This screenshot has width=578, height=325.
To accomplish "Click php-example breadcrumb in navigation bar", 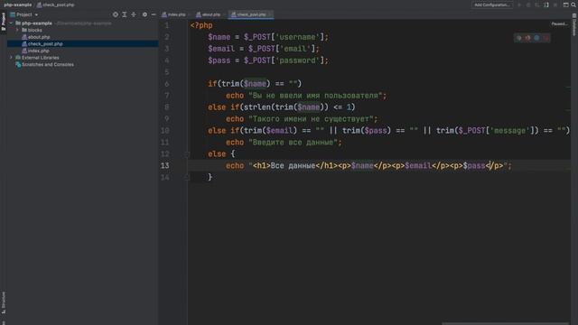I will click(x=18, y=5).
